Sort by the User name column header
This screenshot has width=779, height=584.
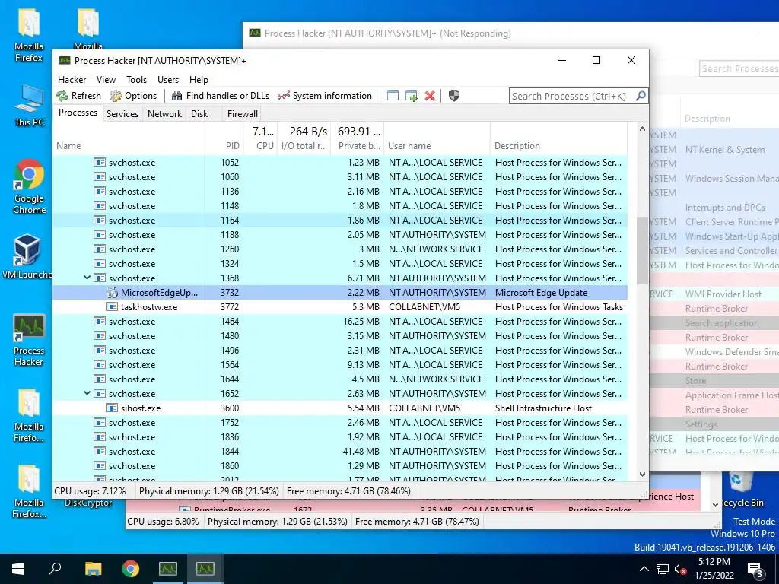tap(437, 139)
